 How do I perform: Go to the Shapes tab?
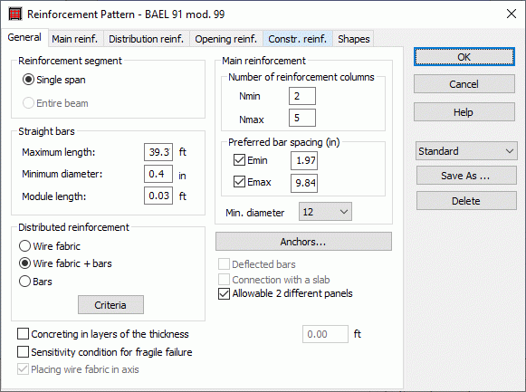pos(354,39)
